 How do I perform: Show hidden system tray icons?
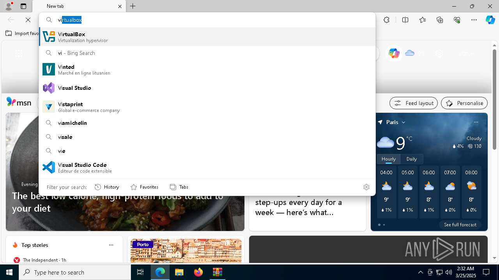pos(420,272)
